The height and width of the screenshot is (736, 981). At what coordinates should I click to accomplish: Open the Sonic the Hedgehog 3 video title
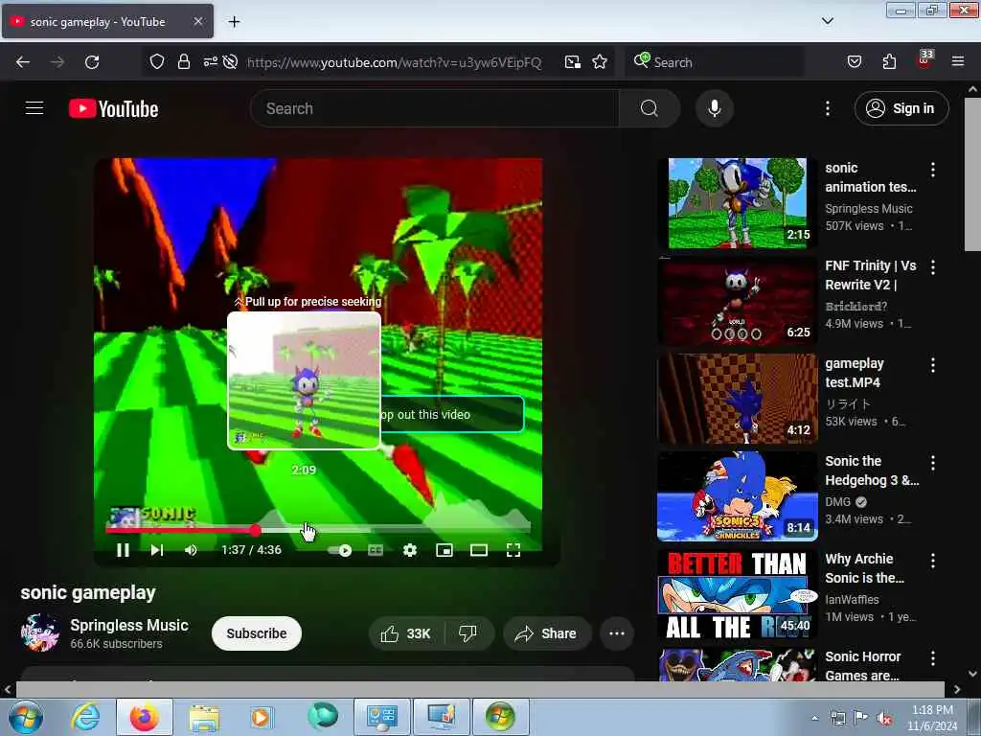point(872,471)
